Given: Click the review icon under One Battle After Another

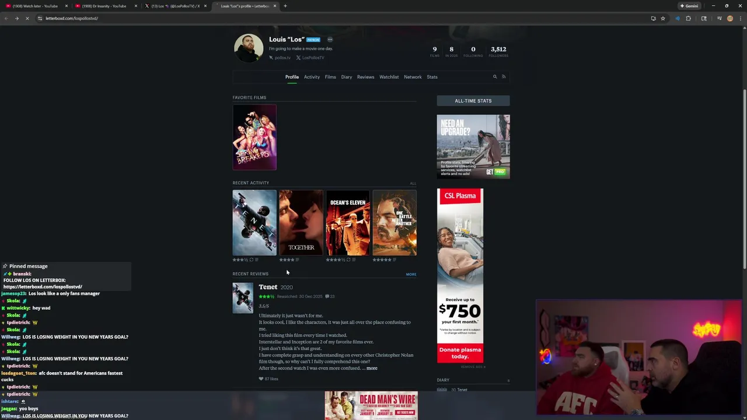Looking at the screenshot, I should coord(395,260).
